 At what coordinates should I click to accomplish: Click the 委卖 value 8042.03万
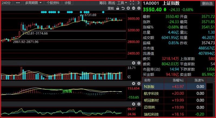pyautogui.click(x=170, y=64)
